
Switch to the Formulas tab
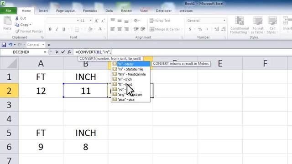click(90, 11)
